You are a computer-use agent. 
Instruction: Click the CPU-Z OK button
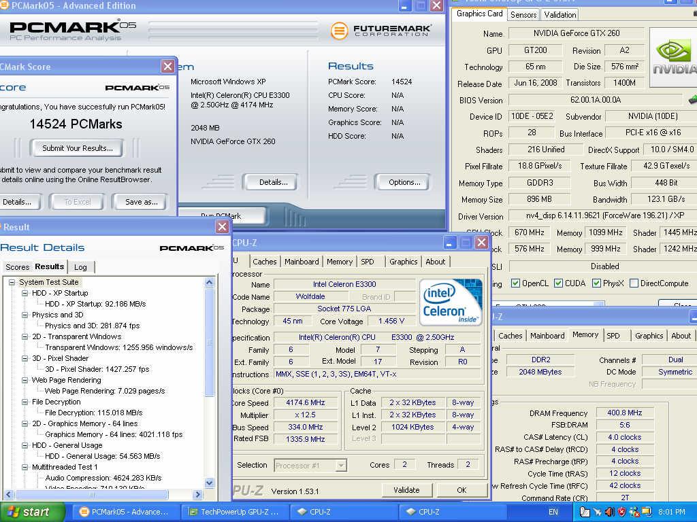click(461, 490)
